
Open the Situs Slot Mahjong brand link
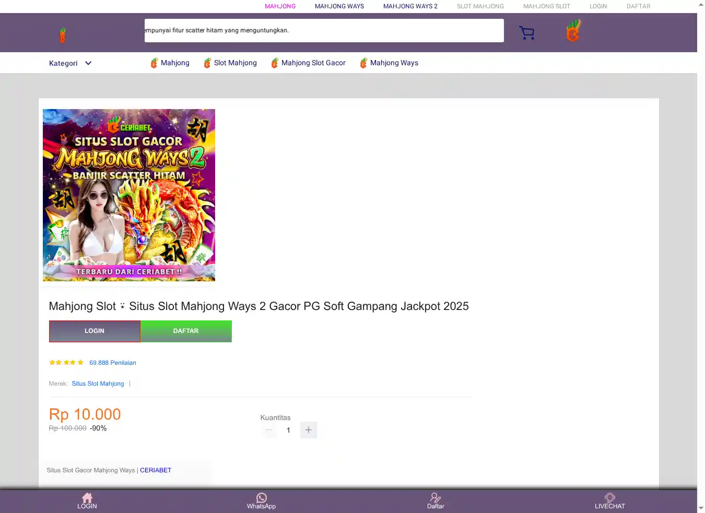[x=98, y=384]
